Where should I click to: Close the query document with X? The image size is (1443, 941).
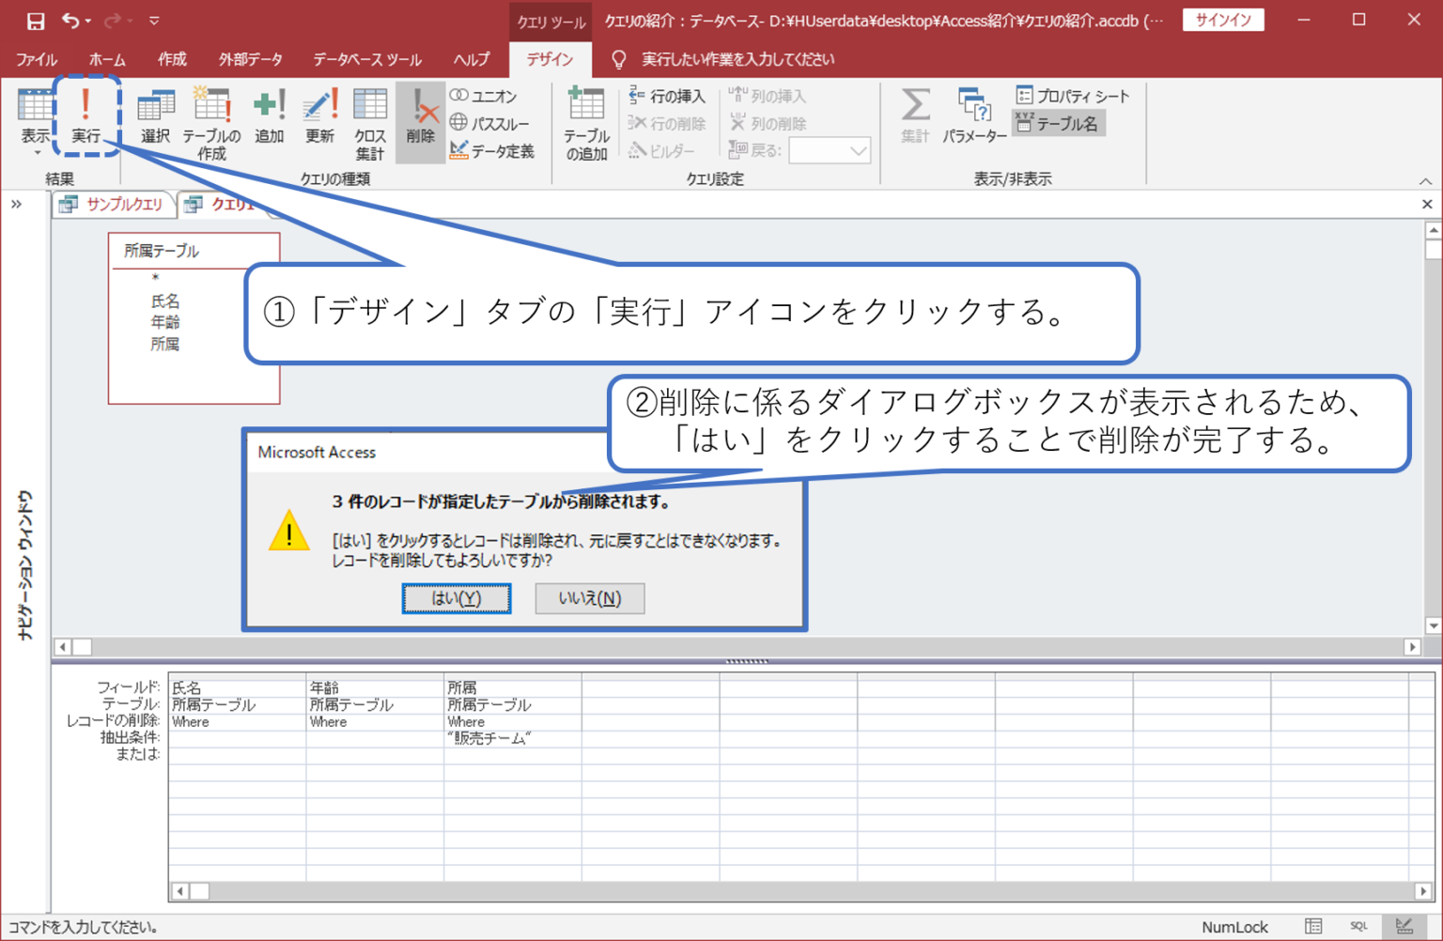(x=1427, y=204)
